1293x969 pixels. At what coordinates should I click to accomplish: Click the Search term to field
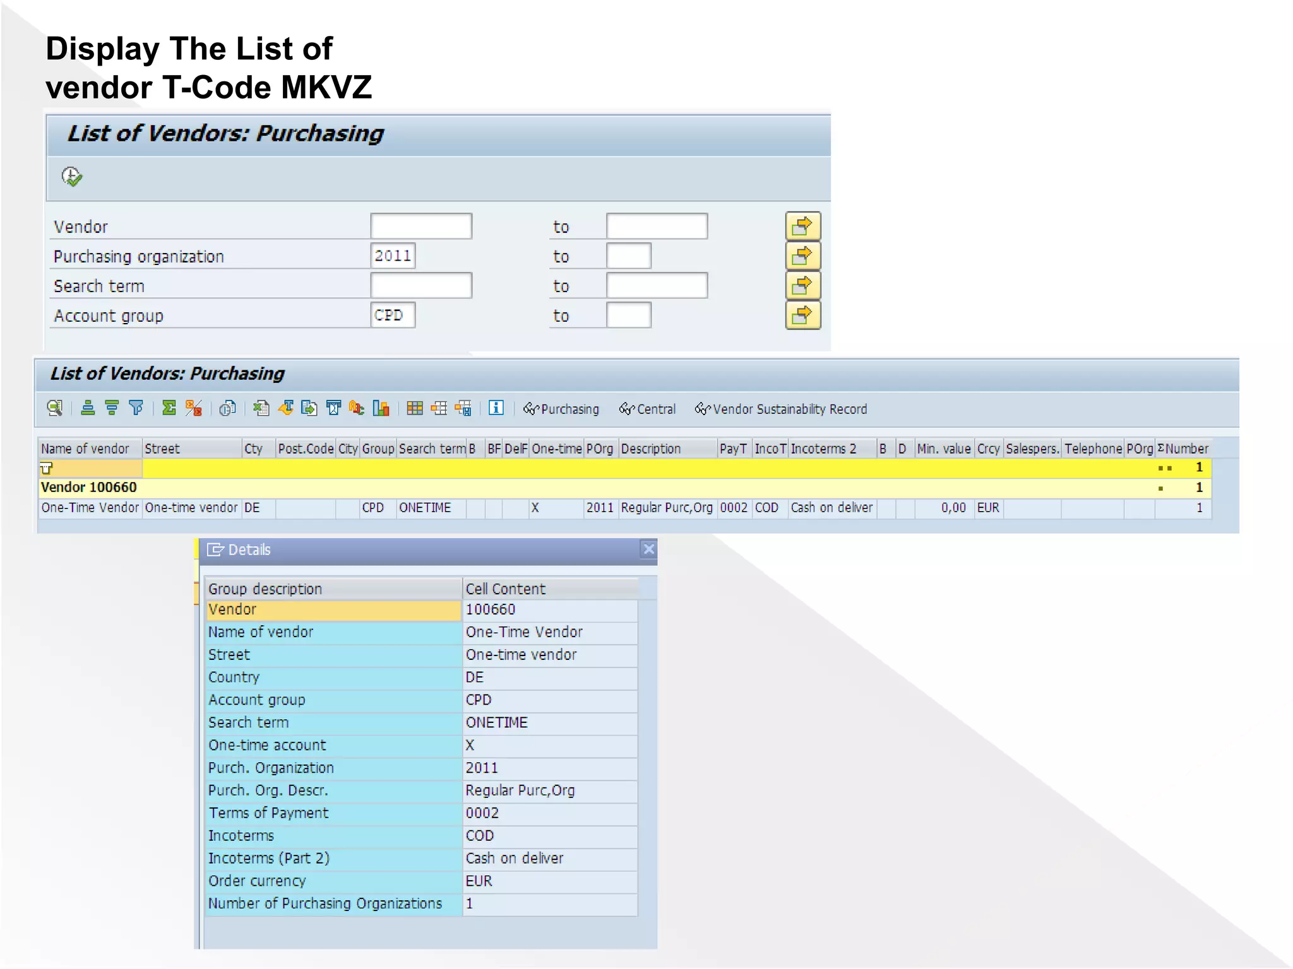click(657, 285)
